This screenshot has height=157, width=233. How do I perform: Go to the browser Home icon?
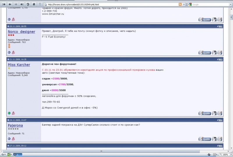coord(34,4)
